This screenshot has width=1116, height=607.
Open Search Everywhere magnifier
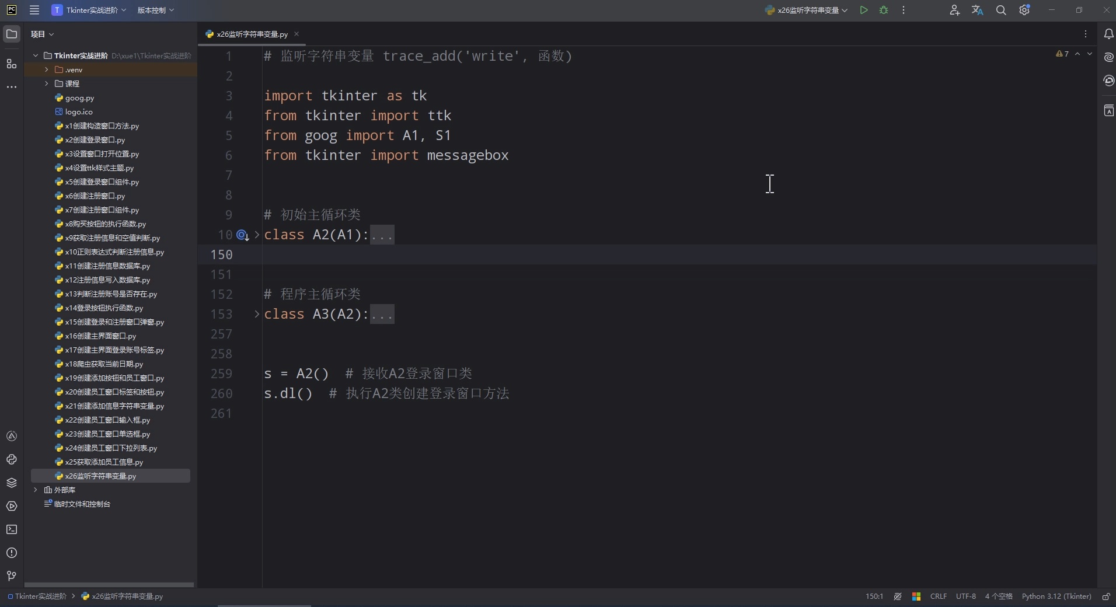tap(1002, 10)
